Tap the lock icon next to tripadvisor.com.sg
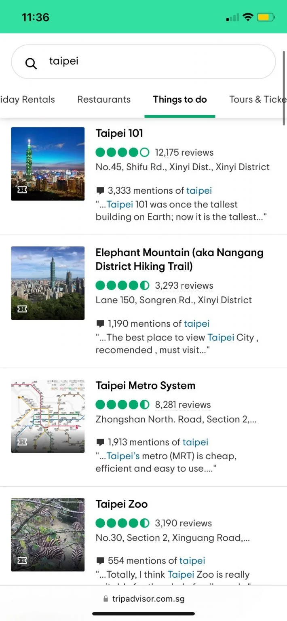287x621 pixels. pyautogui.click(x=106, y=599)
